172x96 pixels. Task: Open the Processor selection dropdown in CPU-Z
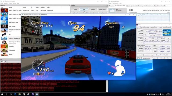point(148,55)
